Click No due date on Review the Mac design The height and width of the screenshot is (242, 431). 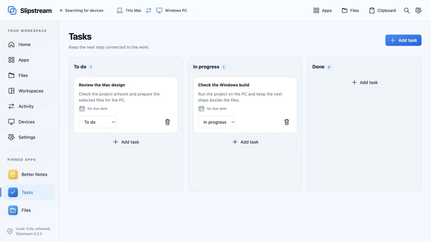(97, 109)
